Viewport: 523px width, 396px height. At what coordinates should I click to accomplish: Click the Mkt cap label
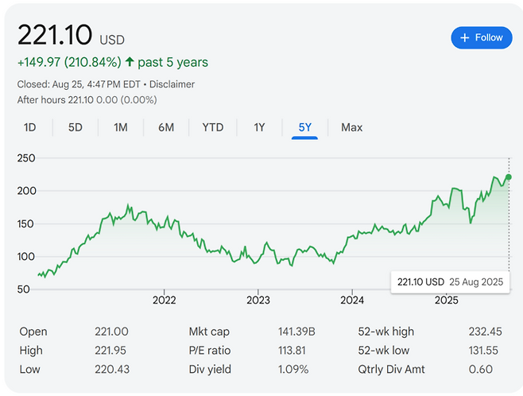click(x=211, y=332)
